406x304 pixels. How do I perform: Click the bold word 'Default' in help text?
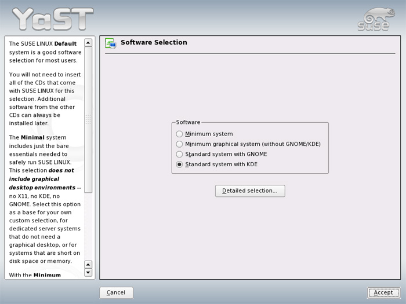(x=66, y=43)
